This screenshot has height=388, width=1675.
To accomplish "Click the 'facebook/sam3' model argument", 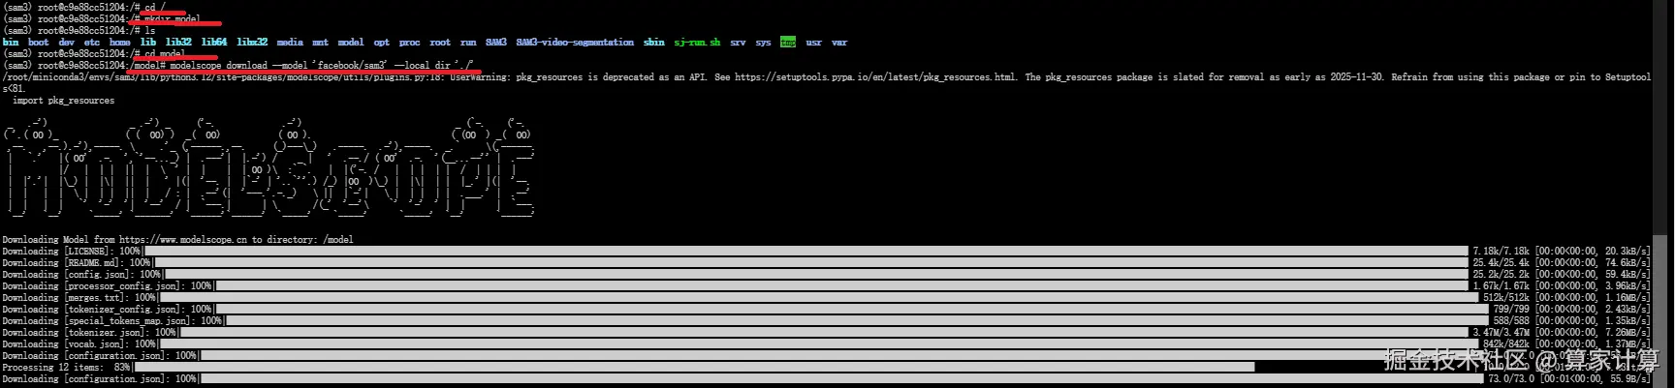I will tap(351, 66).
